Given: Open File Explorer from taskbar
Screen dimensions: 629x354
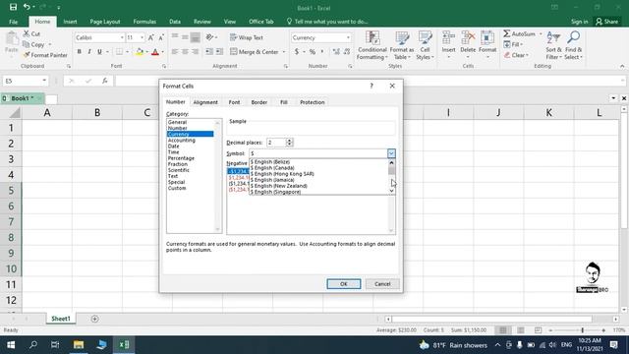Looking at the screenshot, I should 79,345.
